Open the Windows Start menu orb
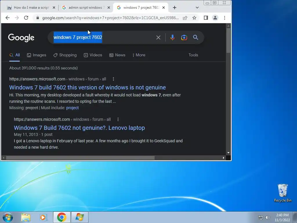297x223 pixels. click(8, 217)
